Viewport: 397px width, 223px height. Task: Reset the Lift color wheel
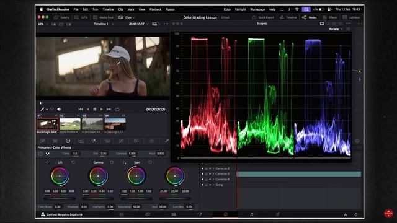pos(73,162)
